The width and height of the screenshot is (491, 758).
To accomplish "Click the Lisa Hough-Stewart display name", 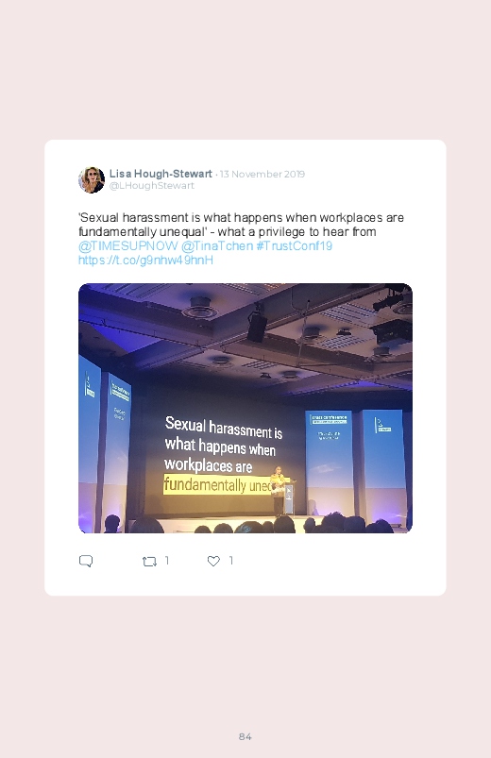I will click(x=161, y=174).
